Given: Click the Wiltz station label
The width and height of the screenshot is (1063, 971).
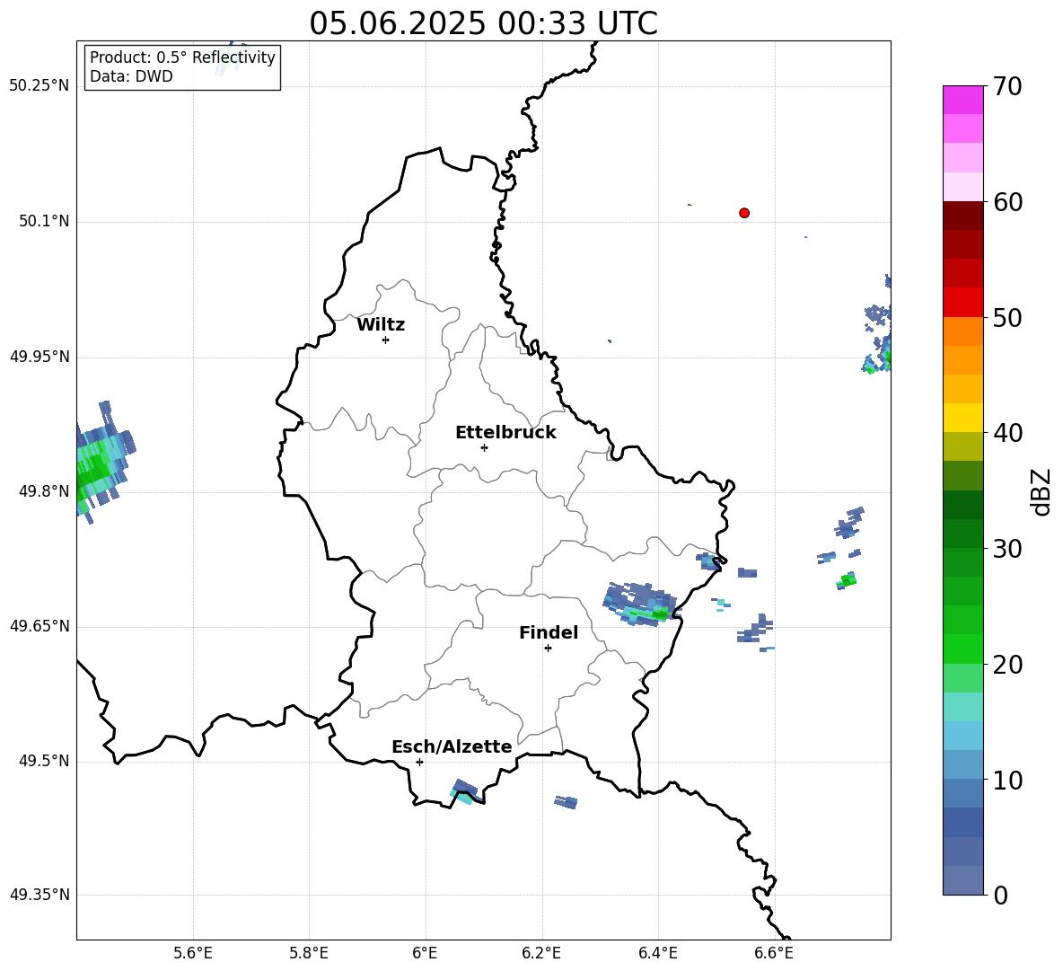Looking at the screenshot, I should point(381,325).
